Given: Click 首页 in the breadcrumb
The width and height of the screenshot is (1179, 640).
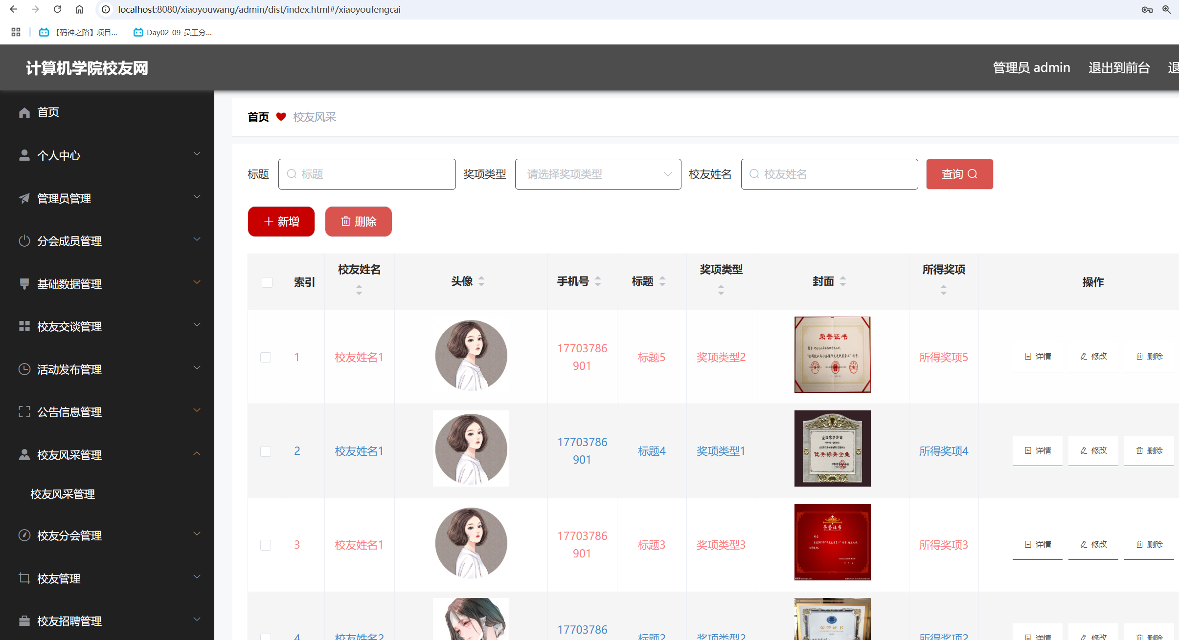Looking at the screenshot, I should point(258,117).
